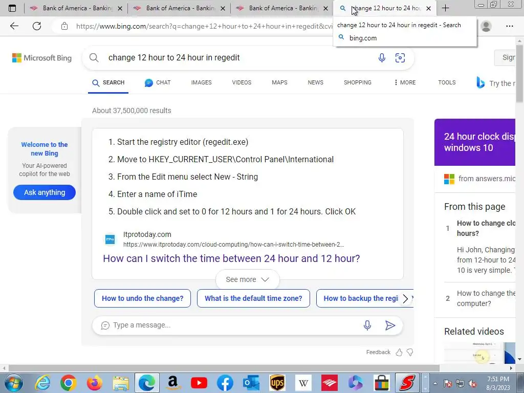
Task: Open the browser profile avatar
Action: (x=486, y=26)
